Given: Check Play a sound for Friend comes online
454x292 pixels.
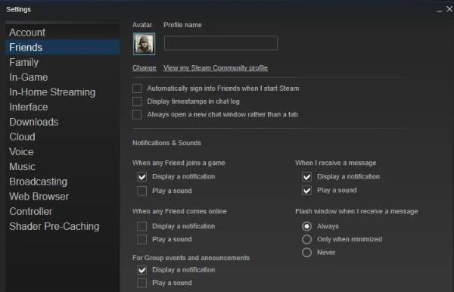Looking at the screenshot, I should point(142,239).
